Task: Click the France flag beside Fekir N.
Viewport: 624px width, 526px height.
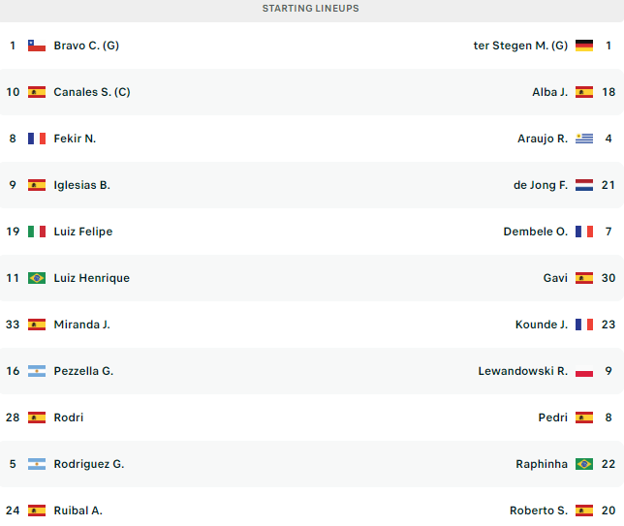Action: [37, 139]
